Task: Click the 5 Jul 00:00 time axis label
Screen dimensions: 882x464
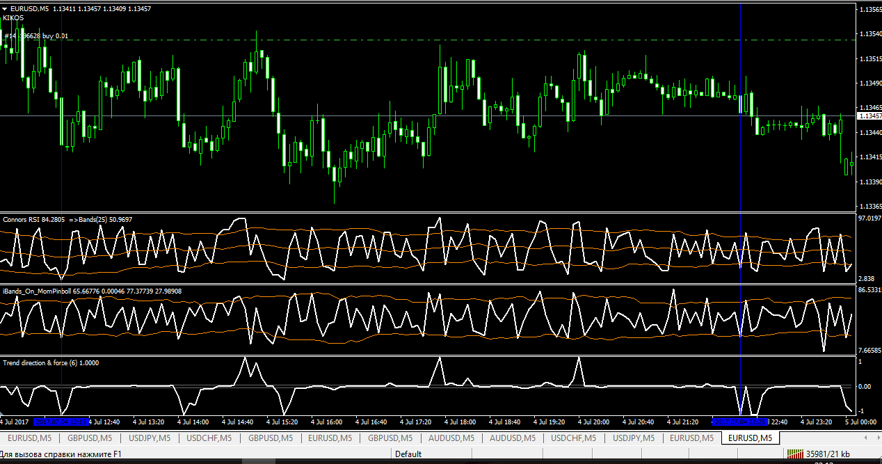Action: pyautogui.click(x=861, y=422)
